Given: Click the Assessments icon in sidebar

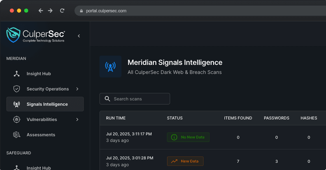Looking at the screenshot, I should (x=16, y=135).
